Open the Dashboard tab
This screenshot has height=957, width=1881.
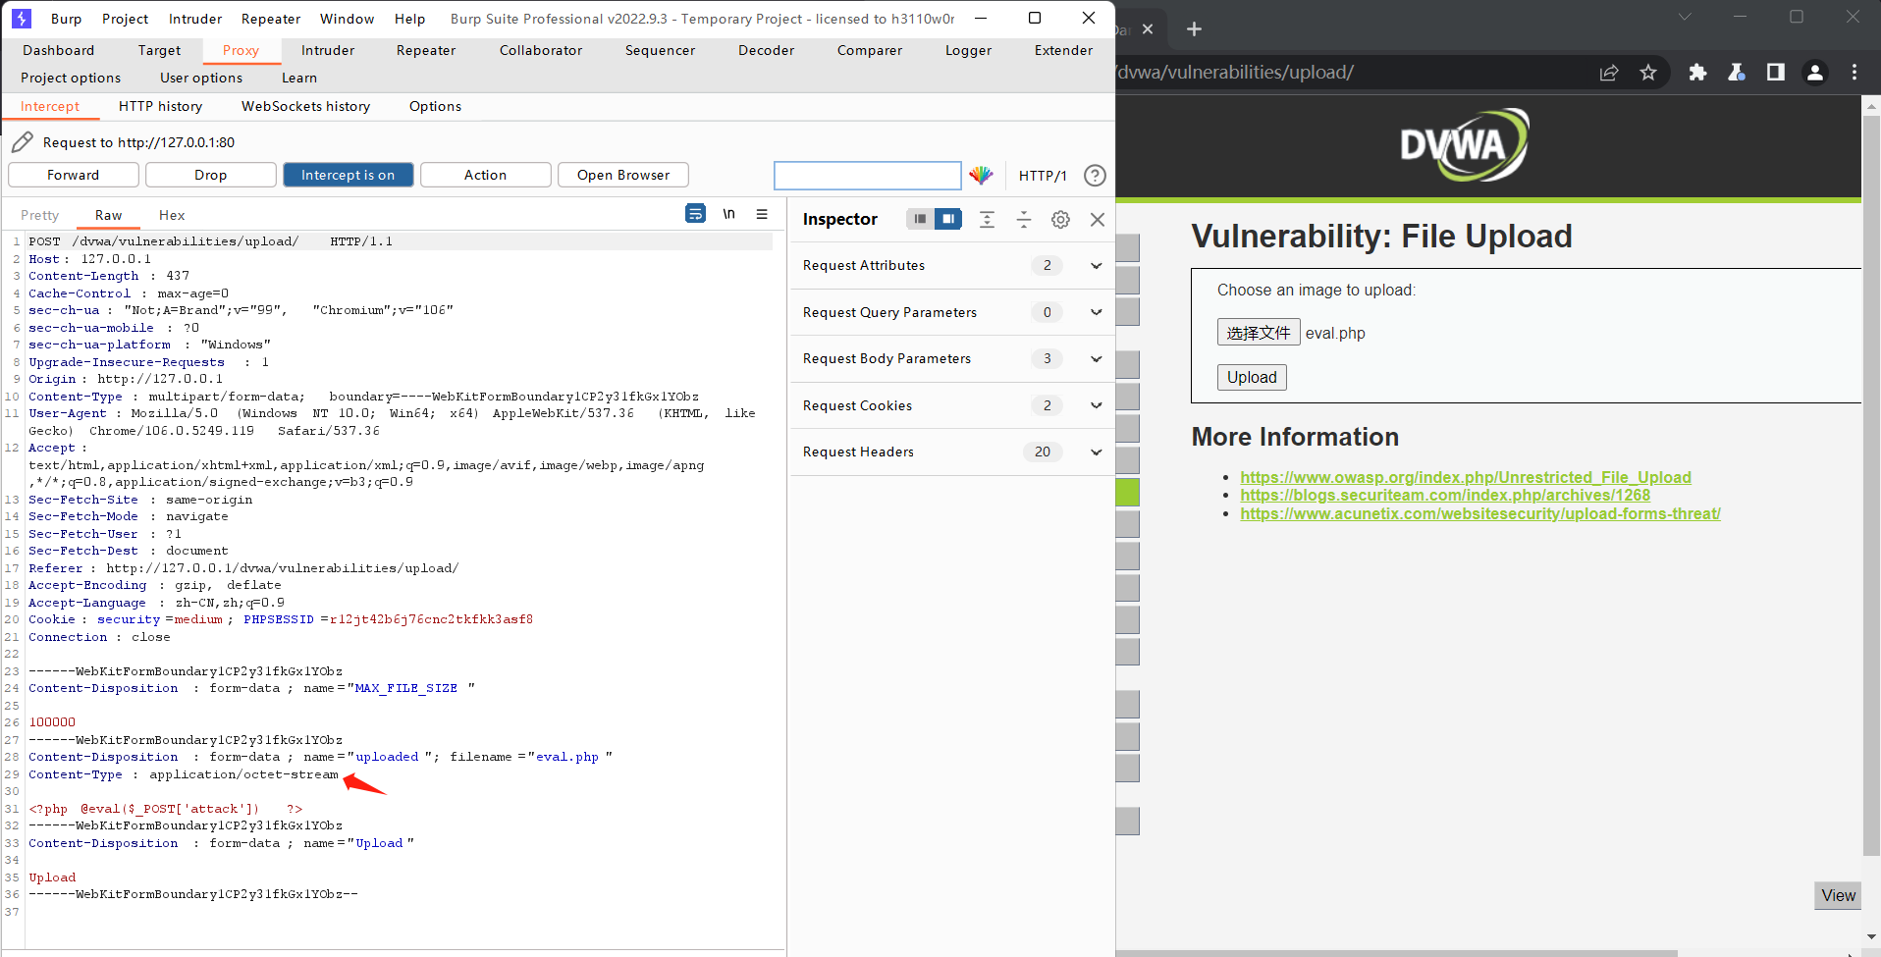59,50
